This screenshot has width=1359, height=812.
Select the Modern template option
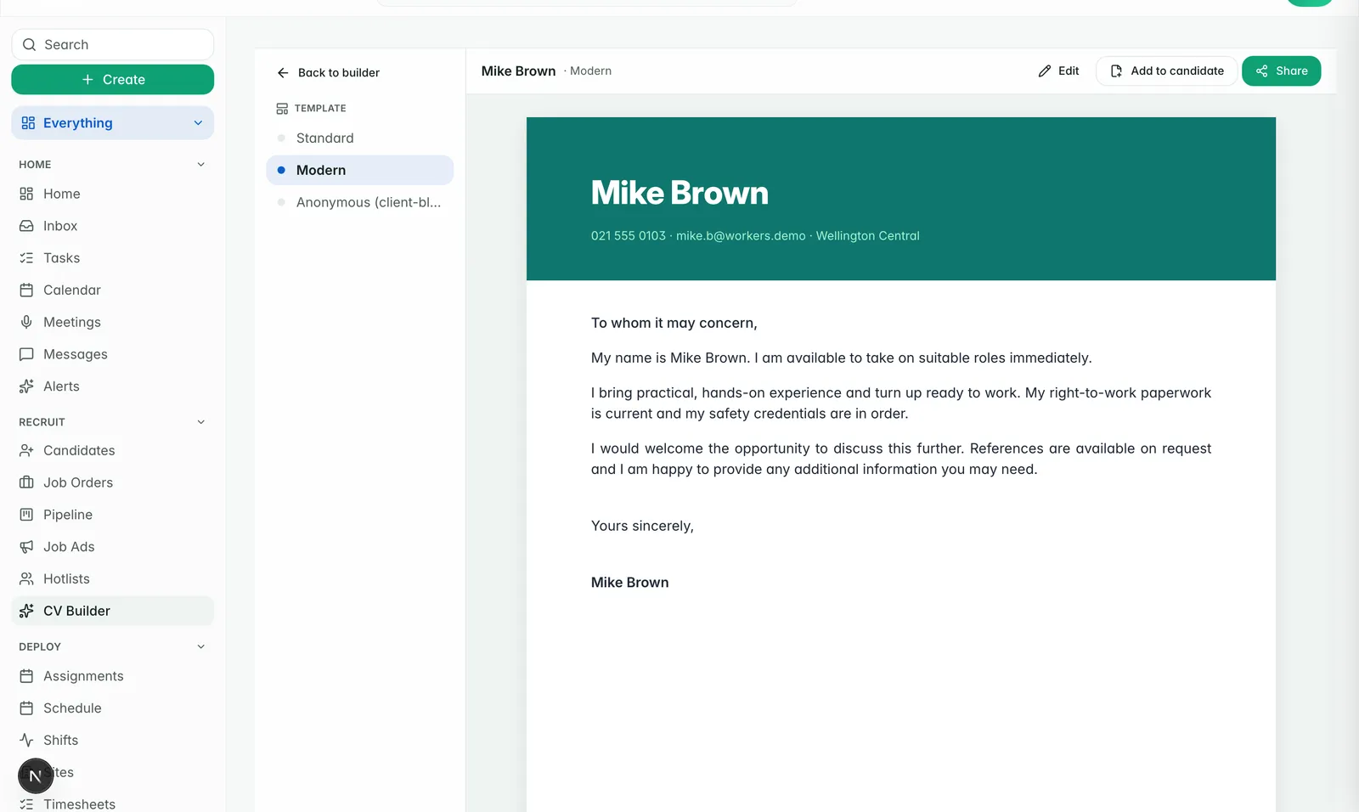click(x=360, y=170)
